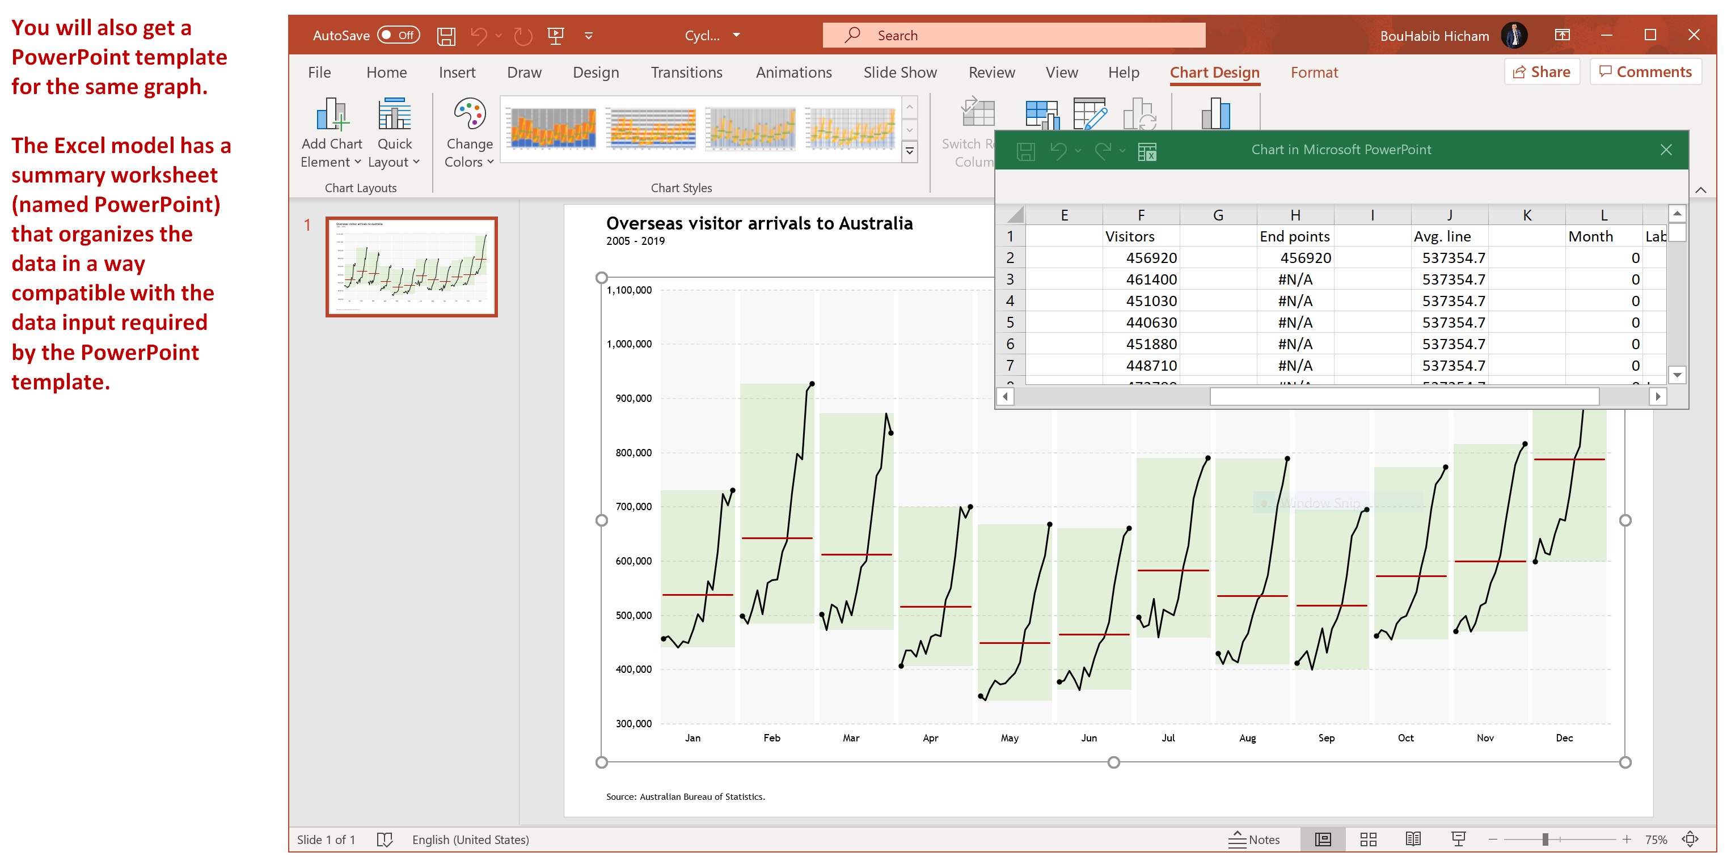1727x865 pixels.
Task: Open the Draw tab
Action: click(x=524, y=73)
